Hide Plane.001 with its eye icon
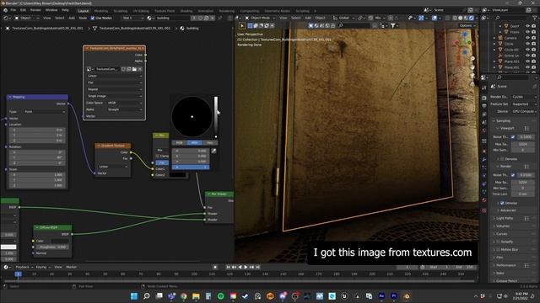This screenshot has height=303, width=540. (527, 61)
